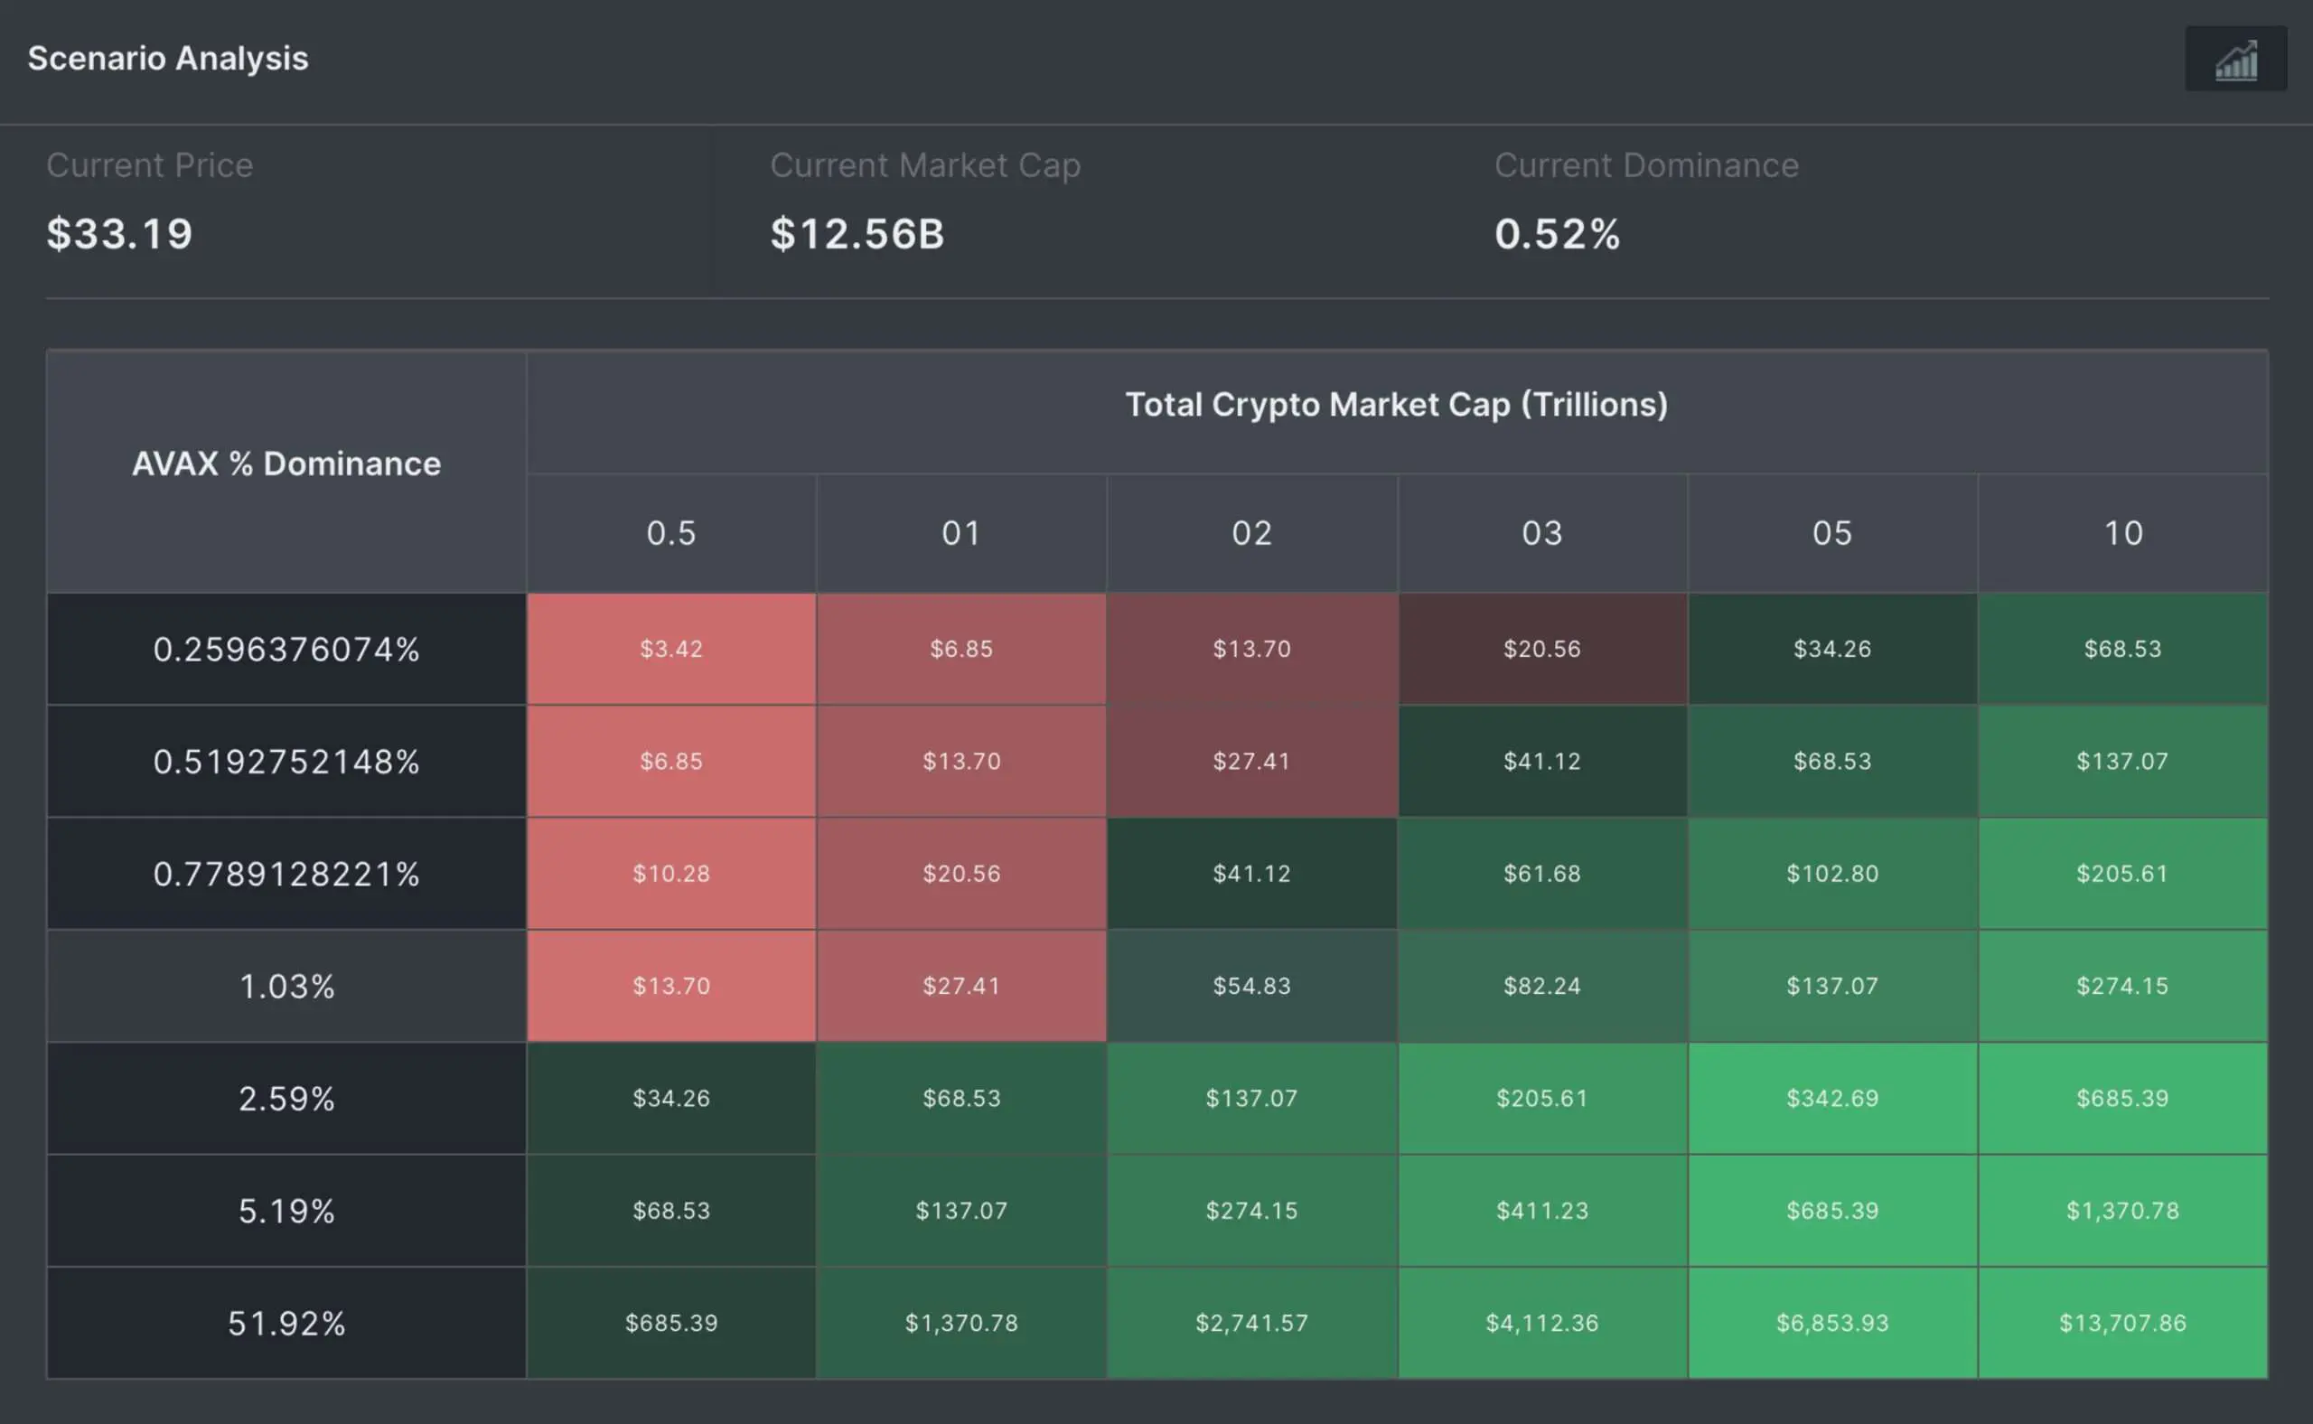Screen dimensions: 2313x1424
Task: Select the $4,112.36 price cell
Action: pos(1541,1323)
